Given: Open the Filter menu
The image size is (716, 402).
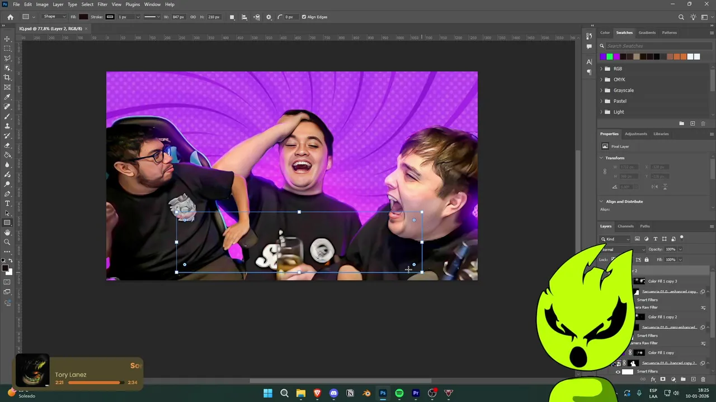Looking at the screenshot, I should [x=102, y=4].
